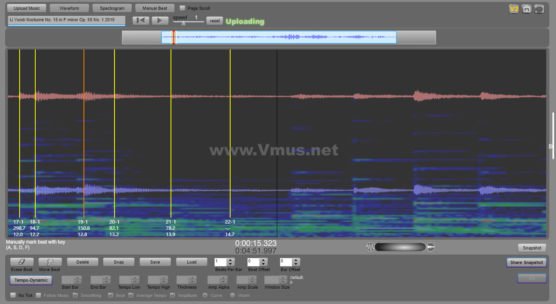Decrease the Beat Offset stepper value
The image size is (556, 304).
[x=263, y=264]
